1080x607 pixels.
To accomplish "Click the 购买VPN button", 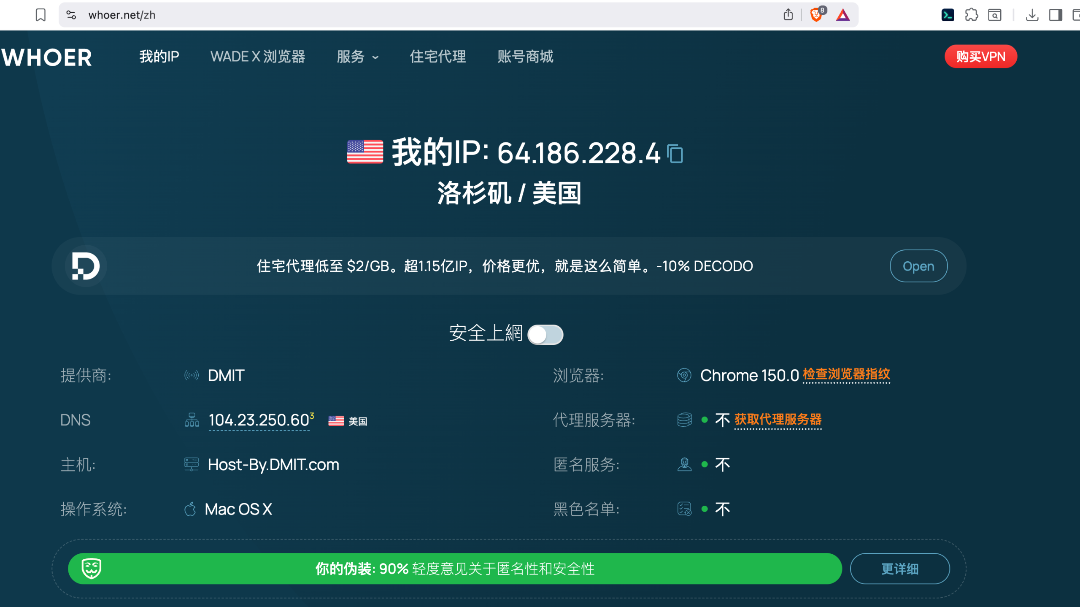I will click(980, 56).
